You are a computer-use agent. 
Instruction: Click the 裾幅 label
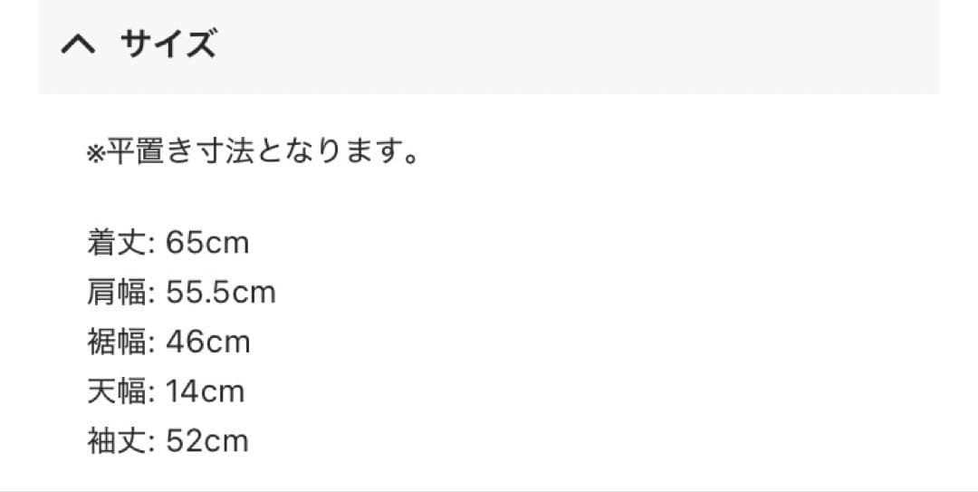pyautogui.click(x=119, y=342)
